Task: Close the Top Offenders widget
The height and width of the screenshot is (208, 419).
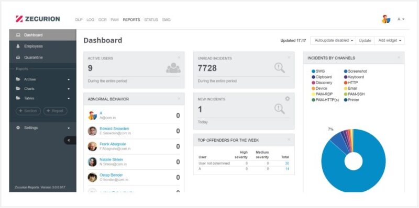Action: [289, 140]
